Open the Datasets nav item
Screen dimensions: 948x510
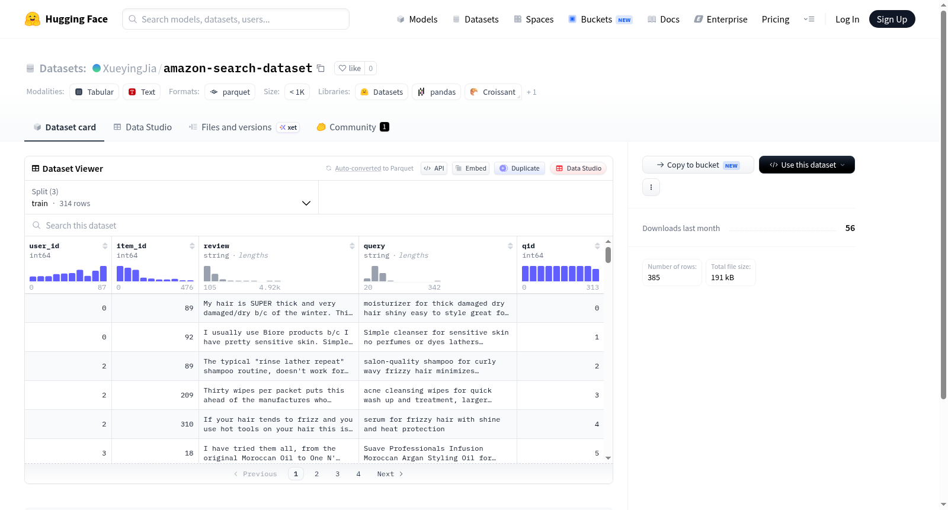(475, 19)
